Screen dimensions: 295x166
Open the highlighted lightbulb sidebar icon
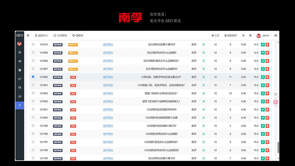(20, 105)
